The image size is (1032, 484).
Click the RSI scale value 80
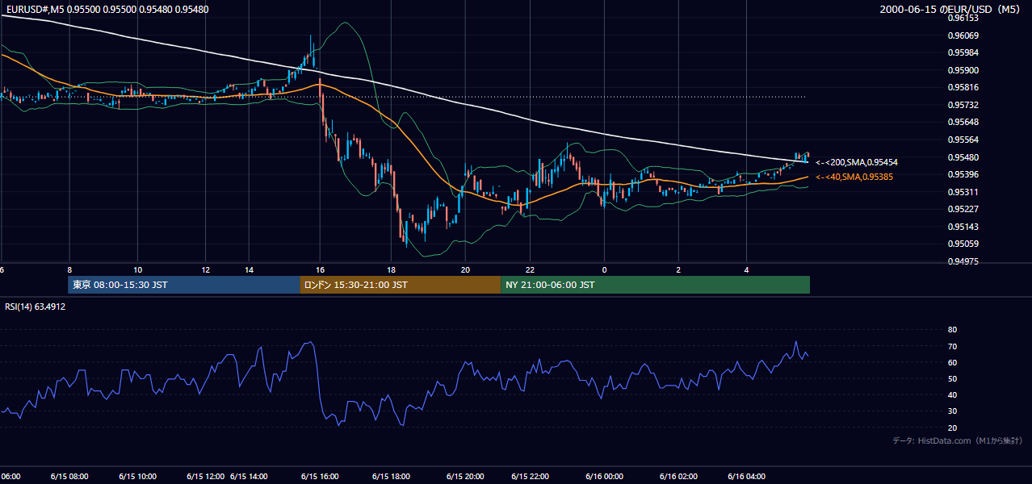pyautogui.click(x=952, y=330)
